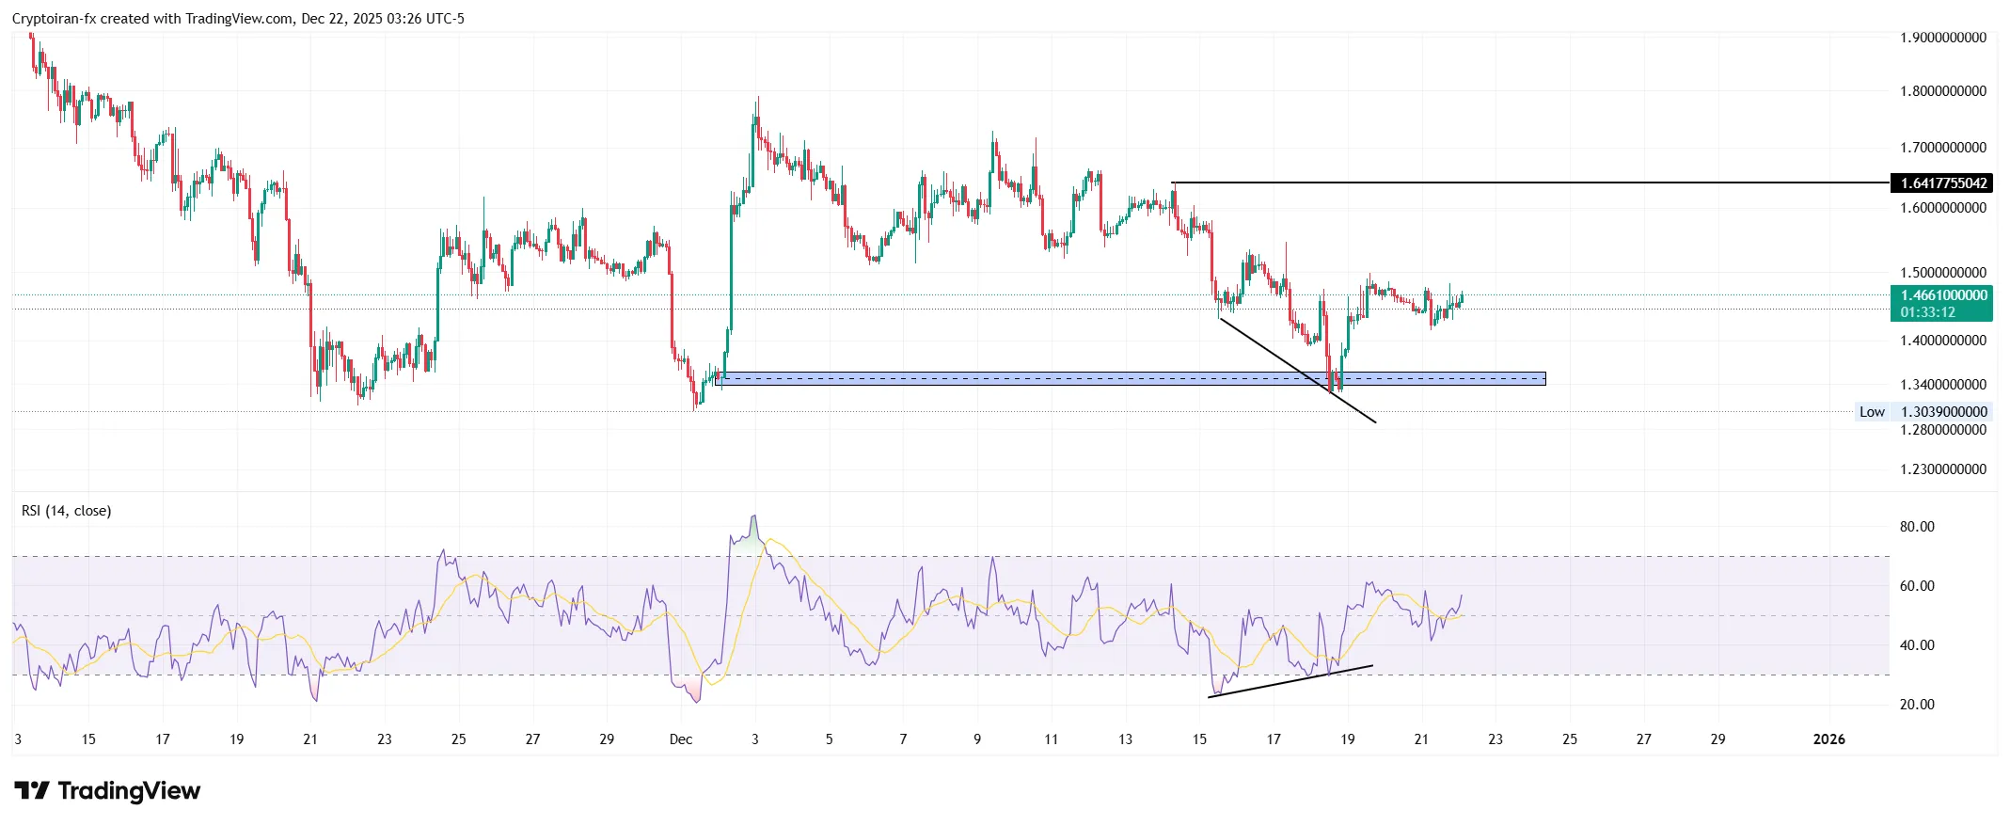
Task: Click the 20.00 RSI scale value
Action: 1917,705
